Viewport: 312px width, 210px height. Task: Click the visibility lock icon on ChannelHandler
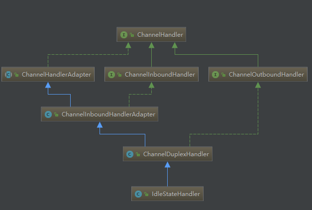(x=131, y=35)
